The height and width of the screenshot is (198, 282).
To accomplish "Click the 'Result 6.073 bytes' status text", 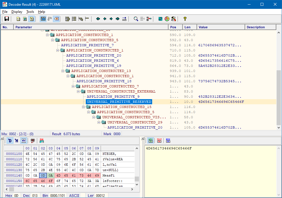I will [x=66, y=134].
